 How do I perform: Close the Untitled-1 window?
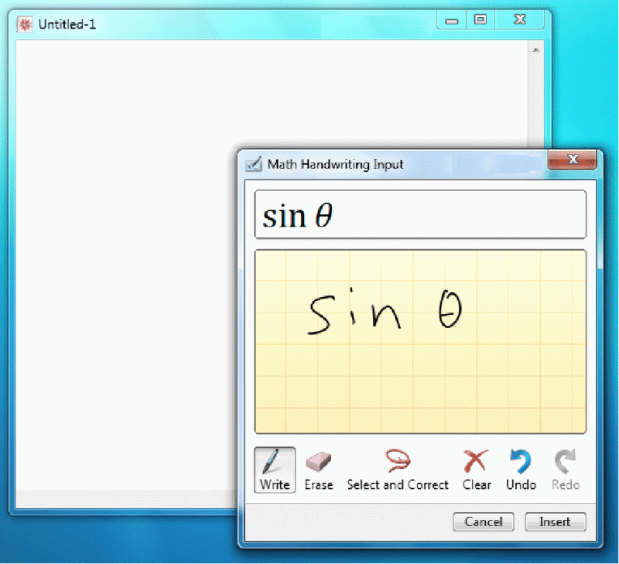click(519, 19)
